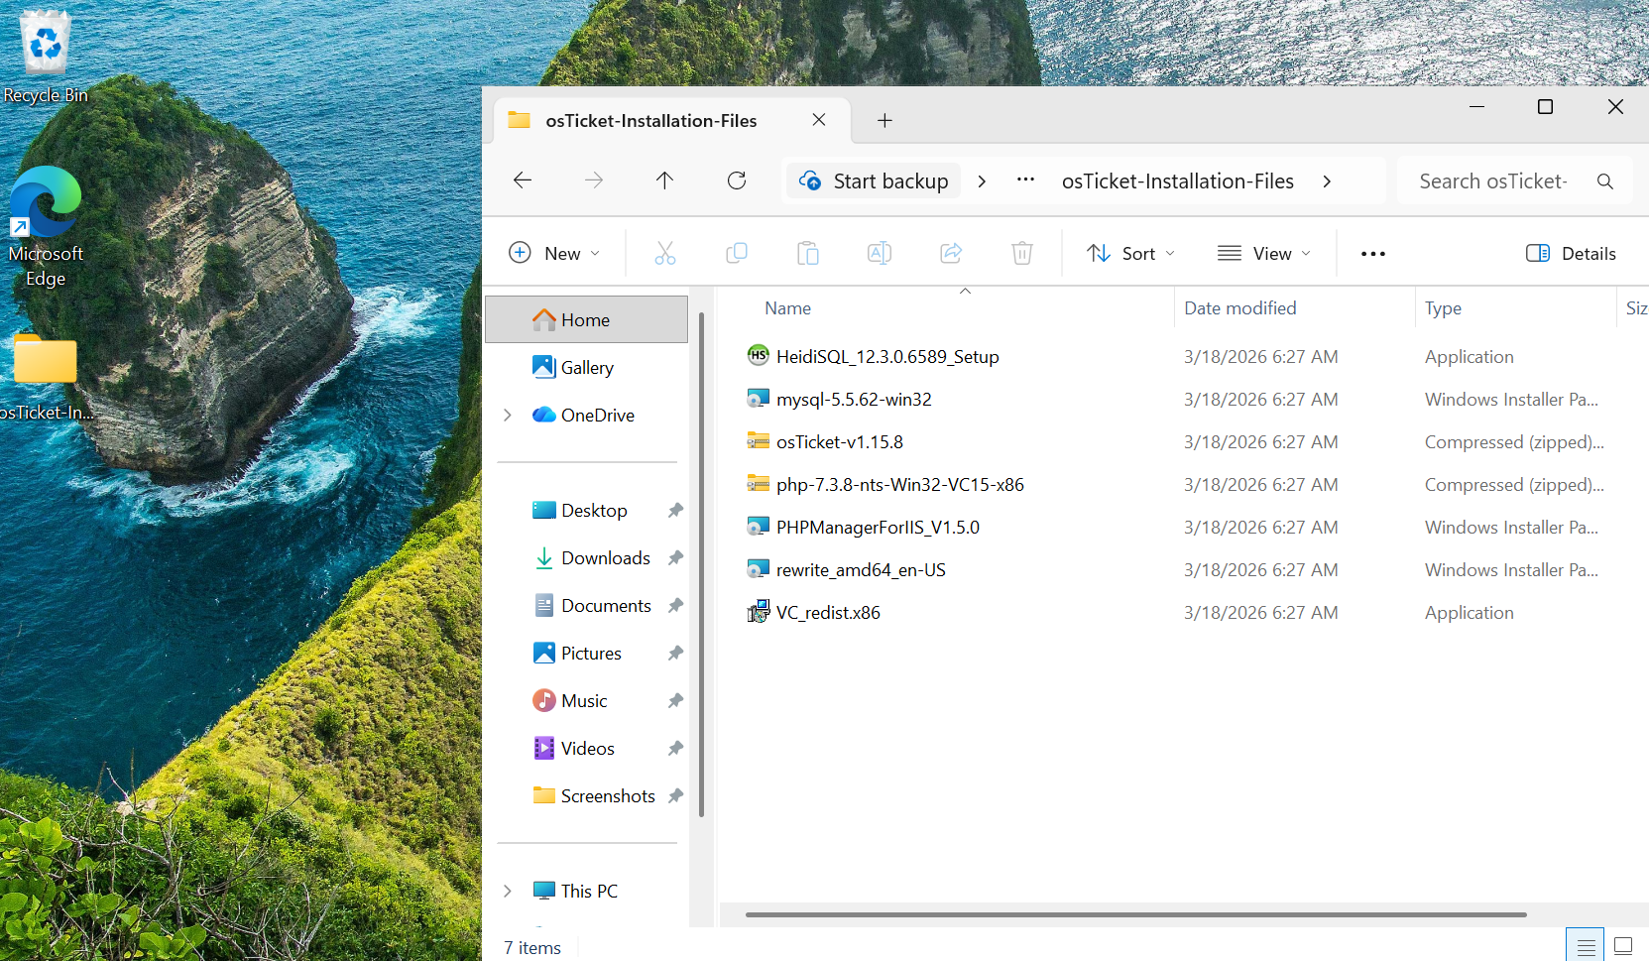The height and width of the screenshot is (961, 1649).
Task: Unpin Pictures from Quick access
Action: click(675, 654)
